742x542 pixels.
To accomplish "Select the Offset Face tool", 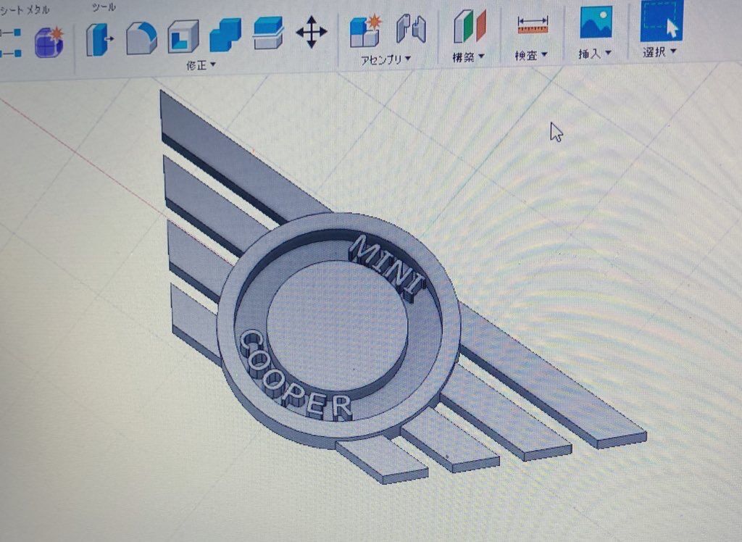I will [268, 33].
